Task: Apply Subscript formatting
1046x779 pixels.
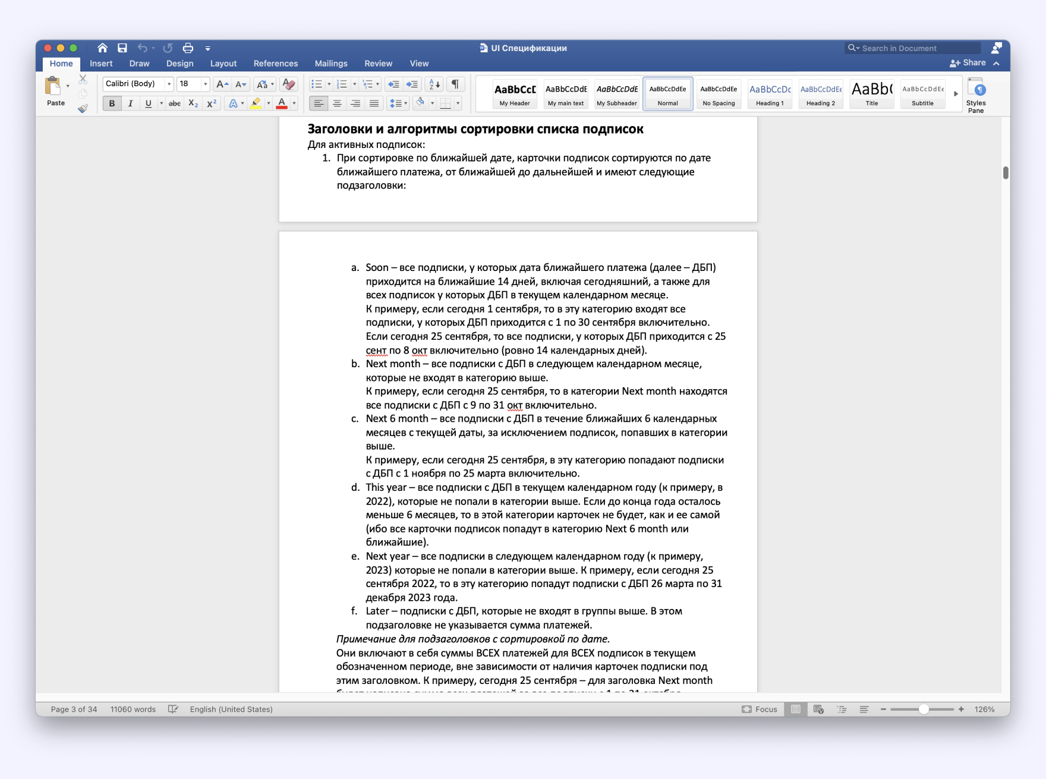Action: (x=193, y=103)
